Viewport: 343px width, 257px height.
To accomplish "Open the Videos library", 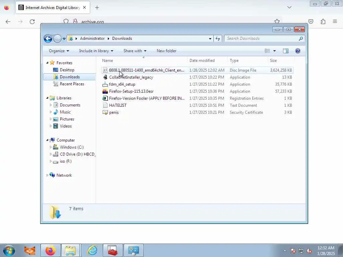I will (66, 126).
